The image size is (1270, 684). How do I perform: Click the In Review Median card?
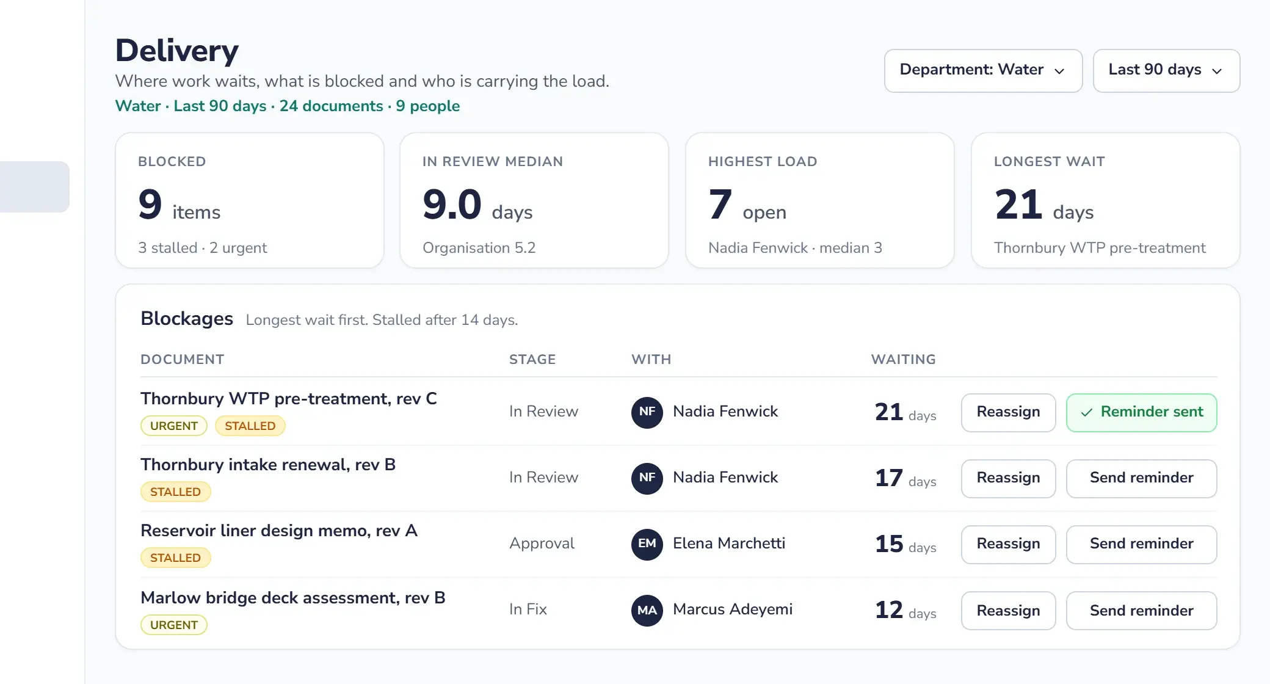[x=534, y=200]
